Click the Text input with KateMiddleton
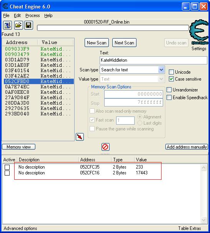This screenshot has height=233, width=210. tap(153, 60)
